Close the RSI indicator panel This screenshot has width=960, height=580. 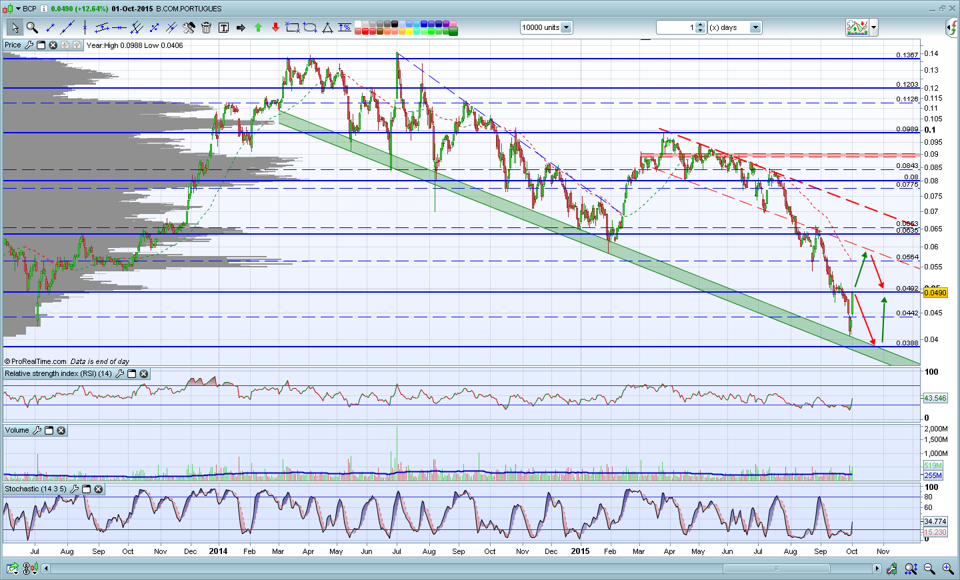[143, 374]
